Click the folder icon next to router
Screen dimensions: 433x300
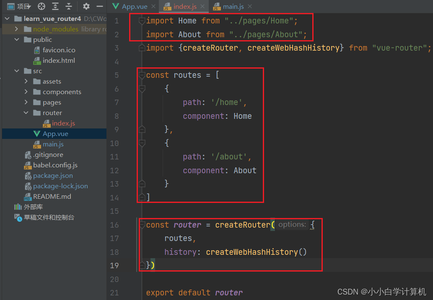(37, 113)
